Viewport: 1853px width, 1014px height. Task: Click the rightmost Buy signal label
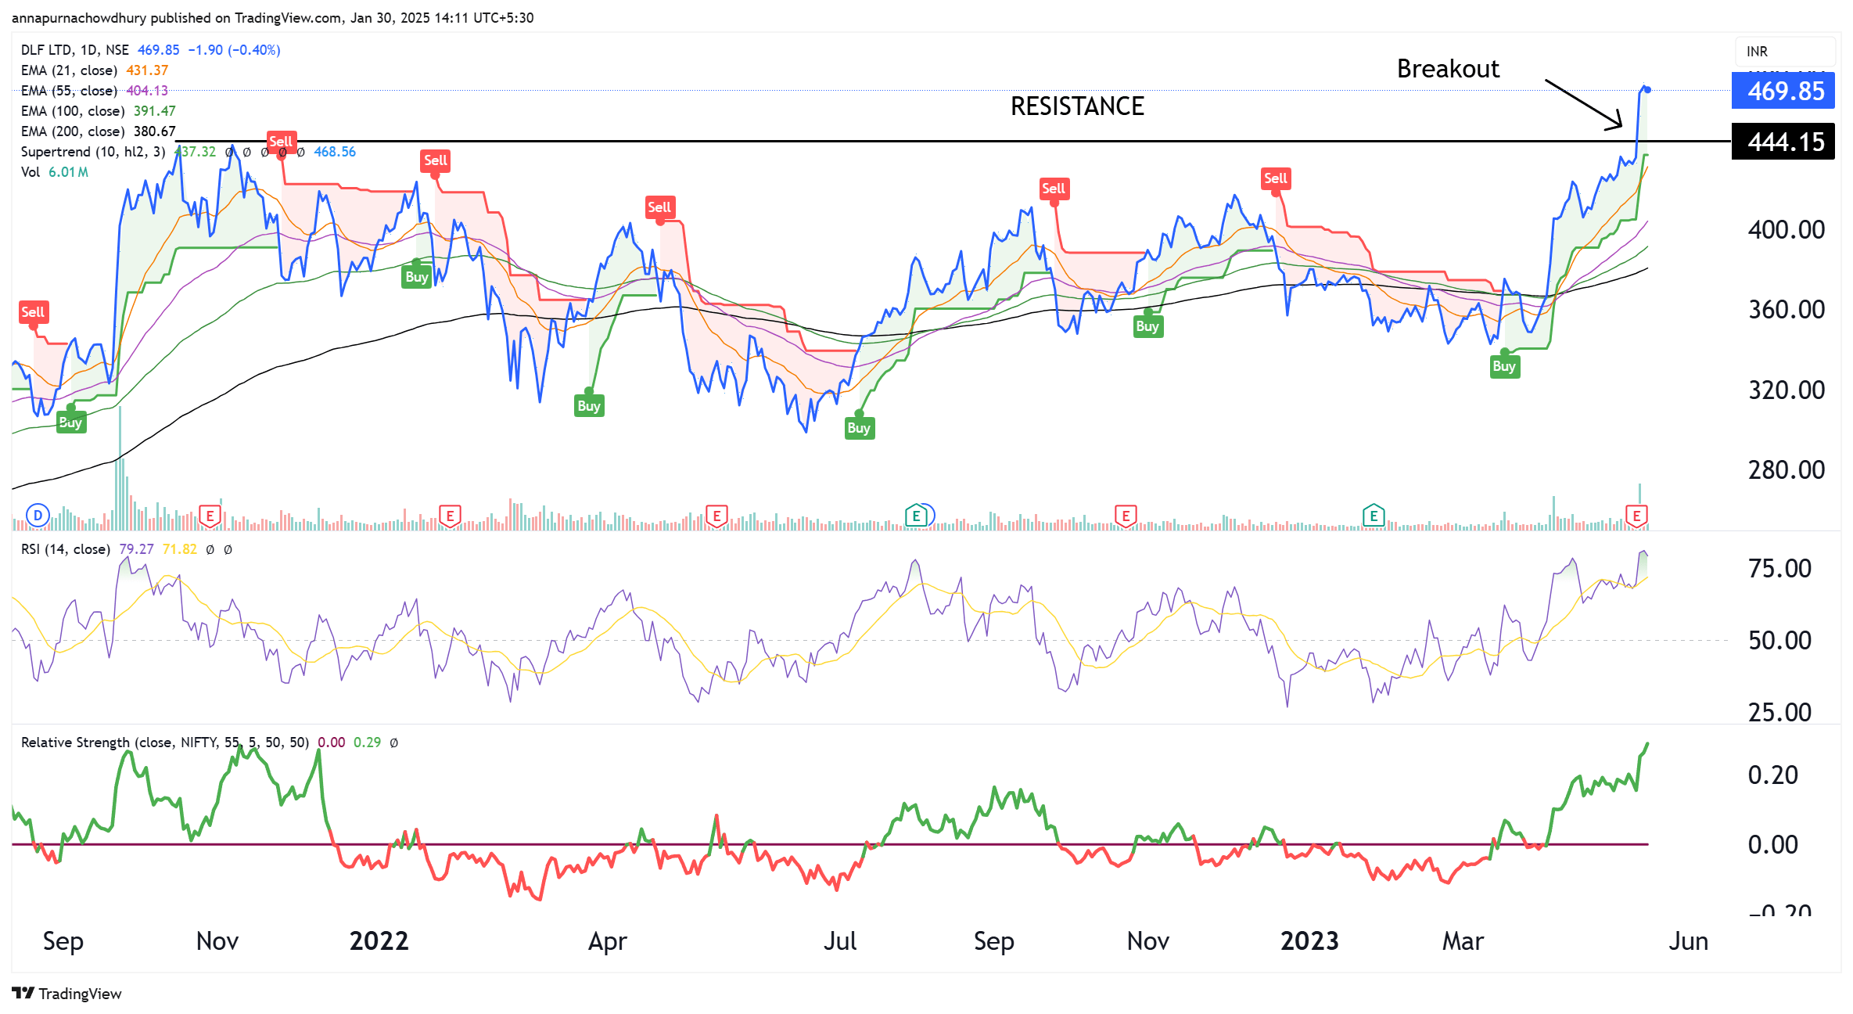click(x=1503, y=366)
